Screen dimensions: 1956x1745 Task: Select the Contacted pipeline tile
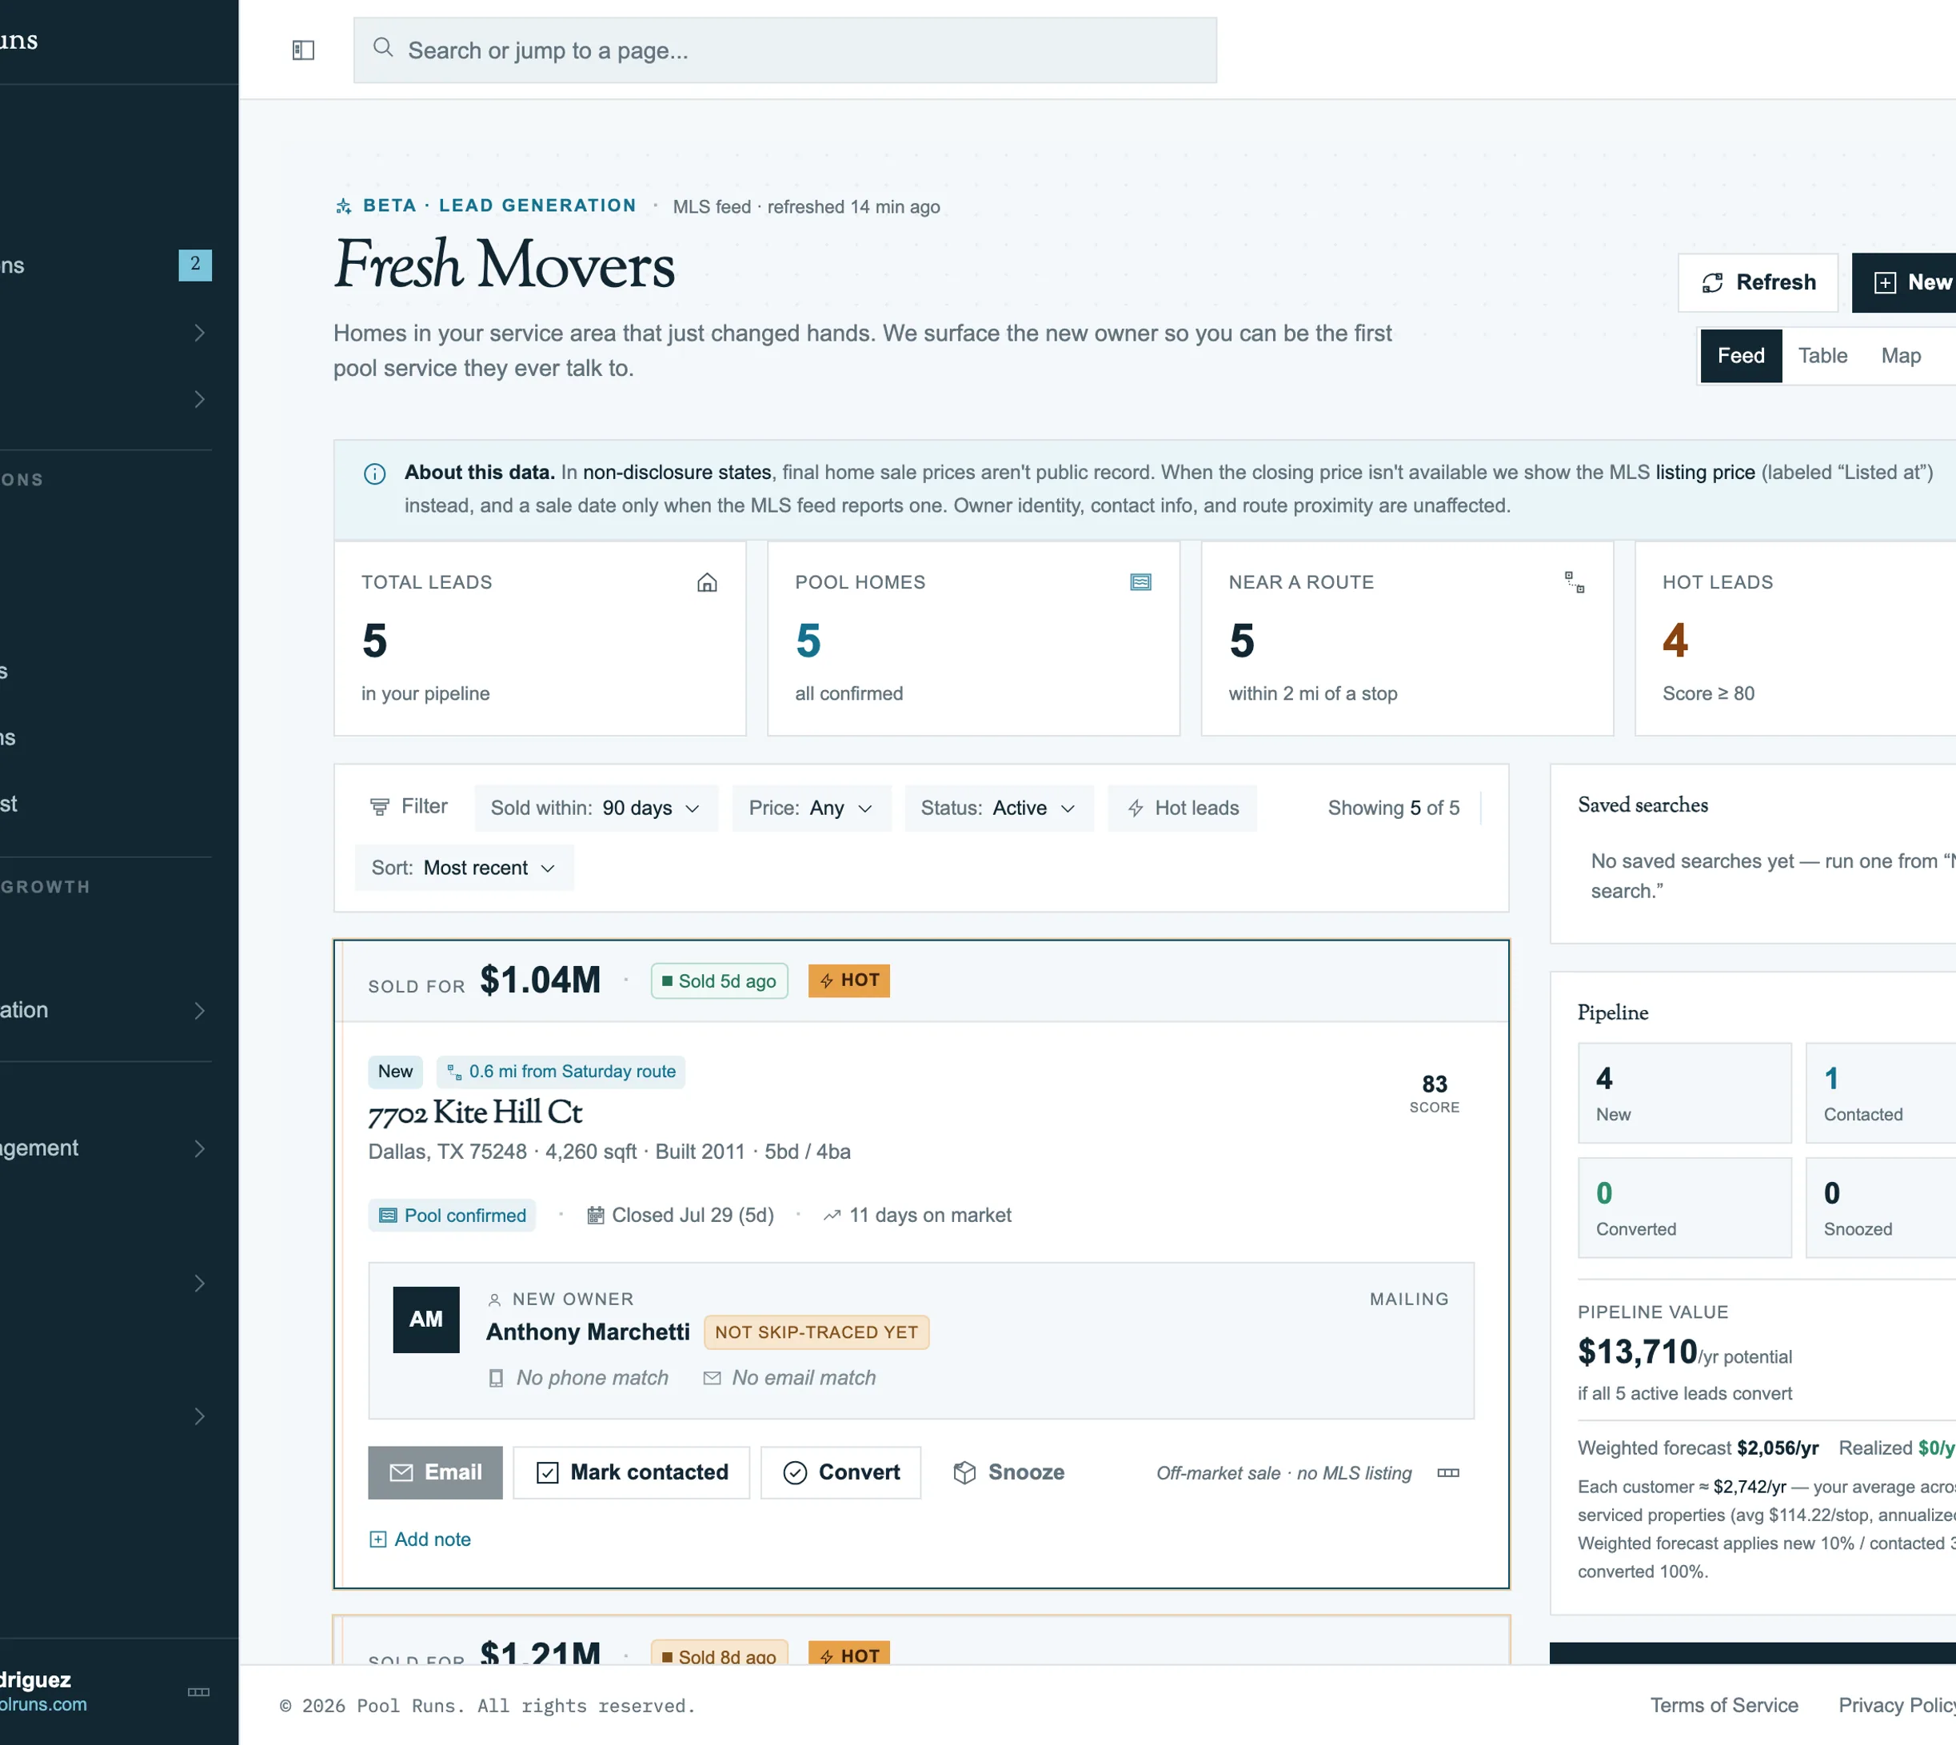[1881, 1093]
